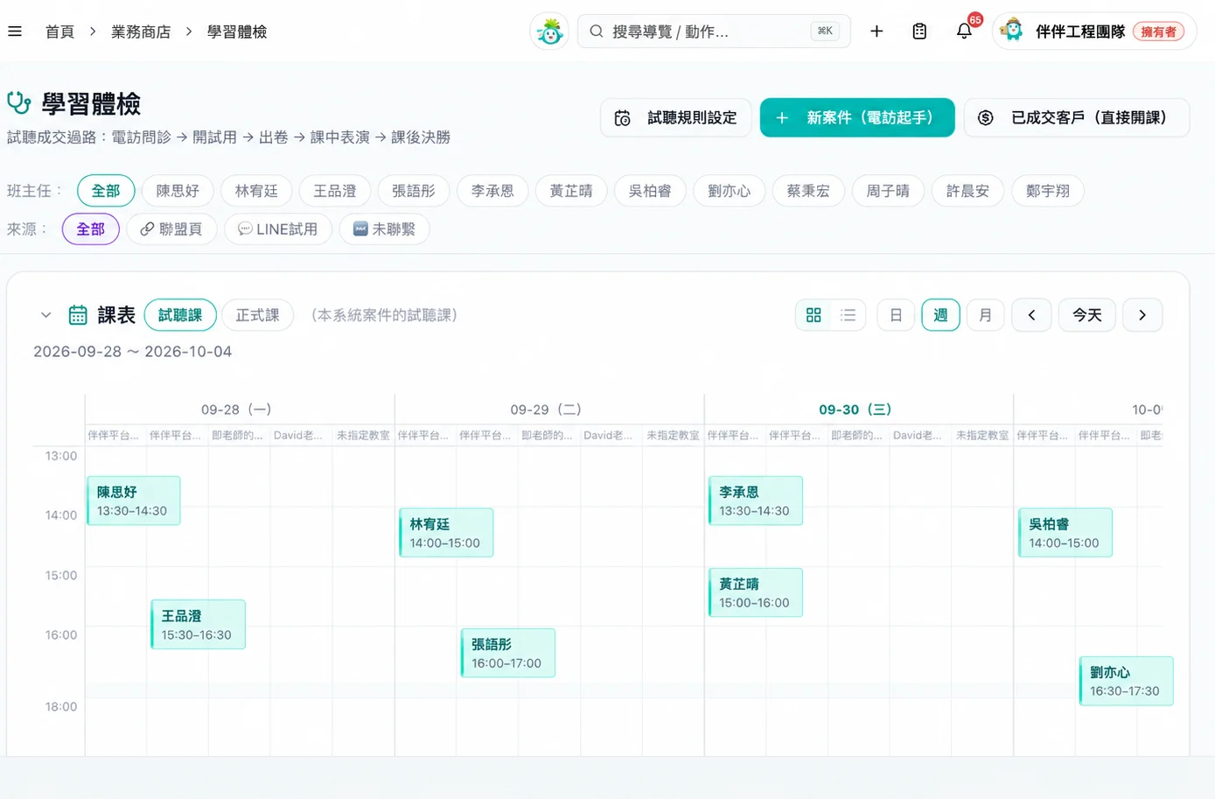Select 全部 in the 班主任 filter
The height and width of the screenshot is (799, 1215).
pos(106,191)
